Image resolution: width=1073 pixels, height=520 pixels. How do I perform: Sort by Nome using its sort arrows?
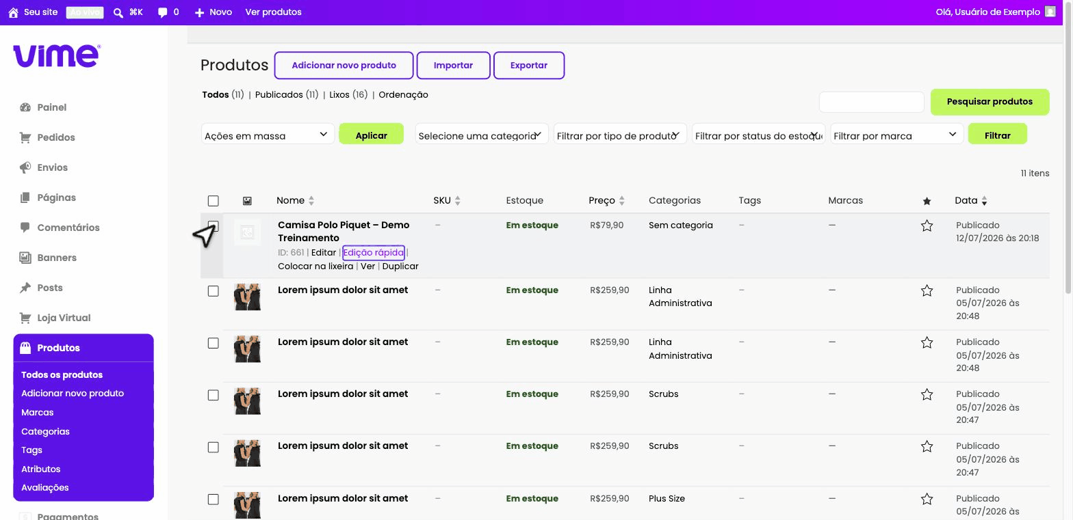click(311, 201)
